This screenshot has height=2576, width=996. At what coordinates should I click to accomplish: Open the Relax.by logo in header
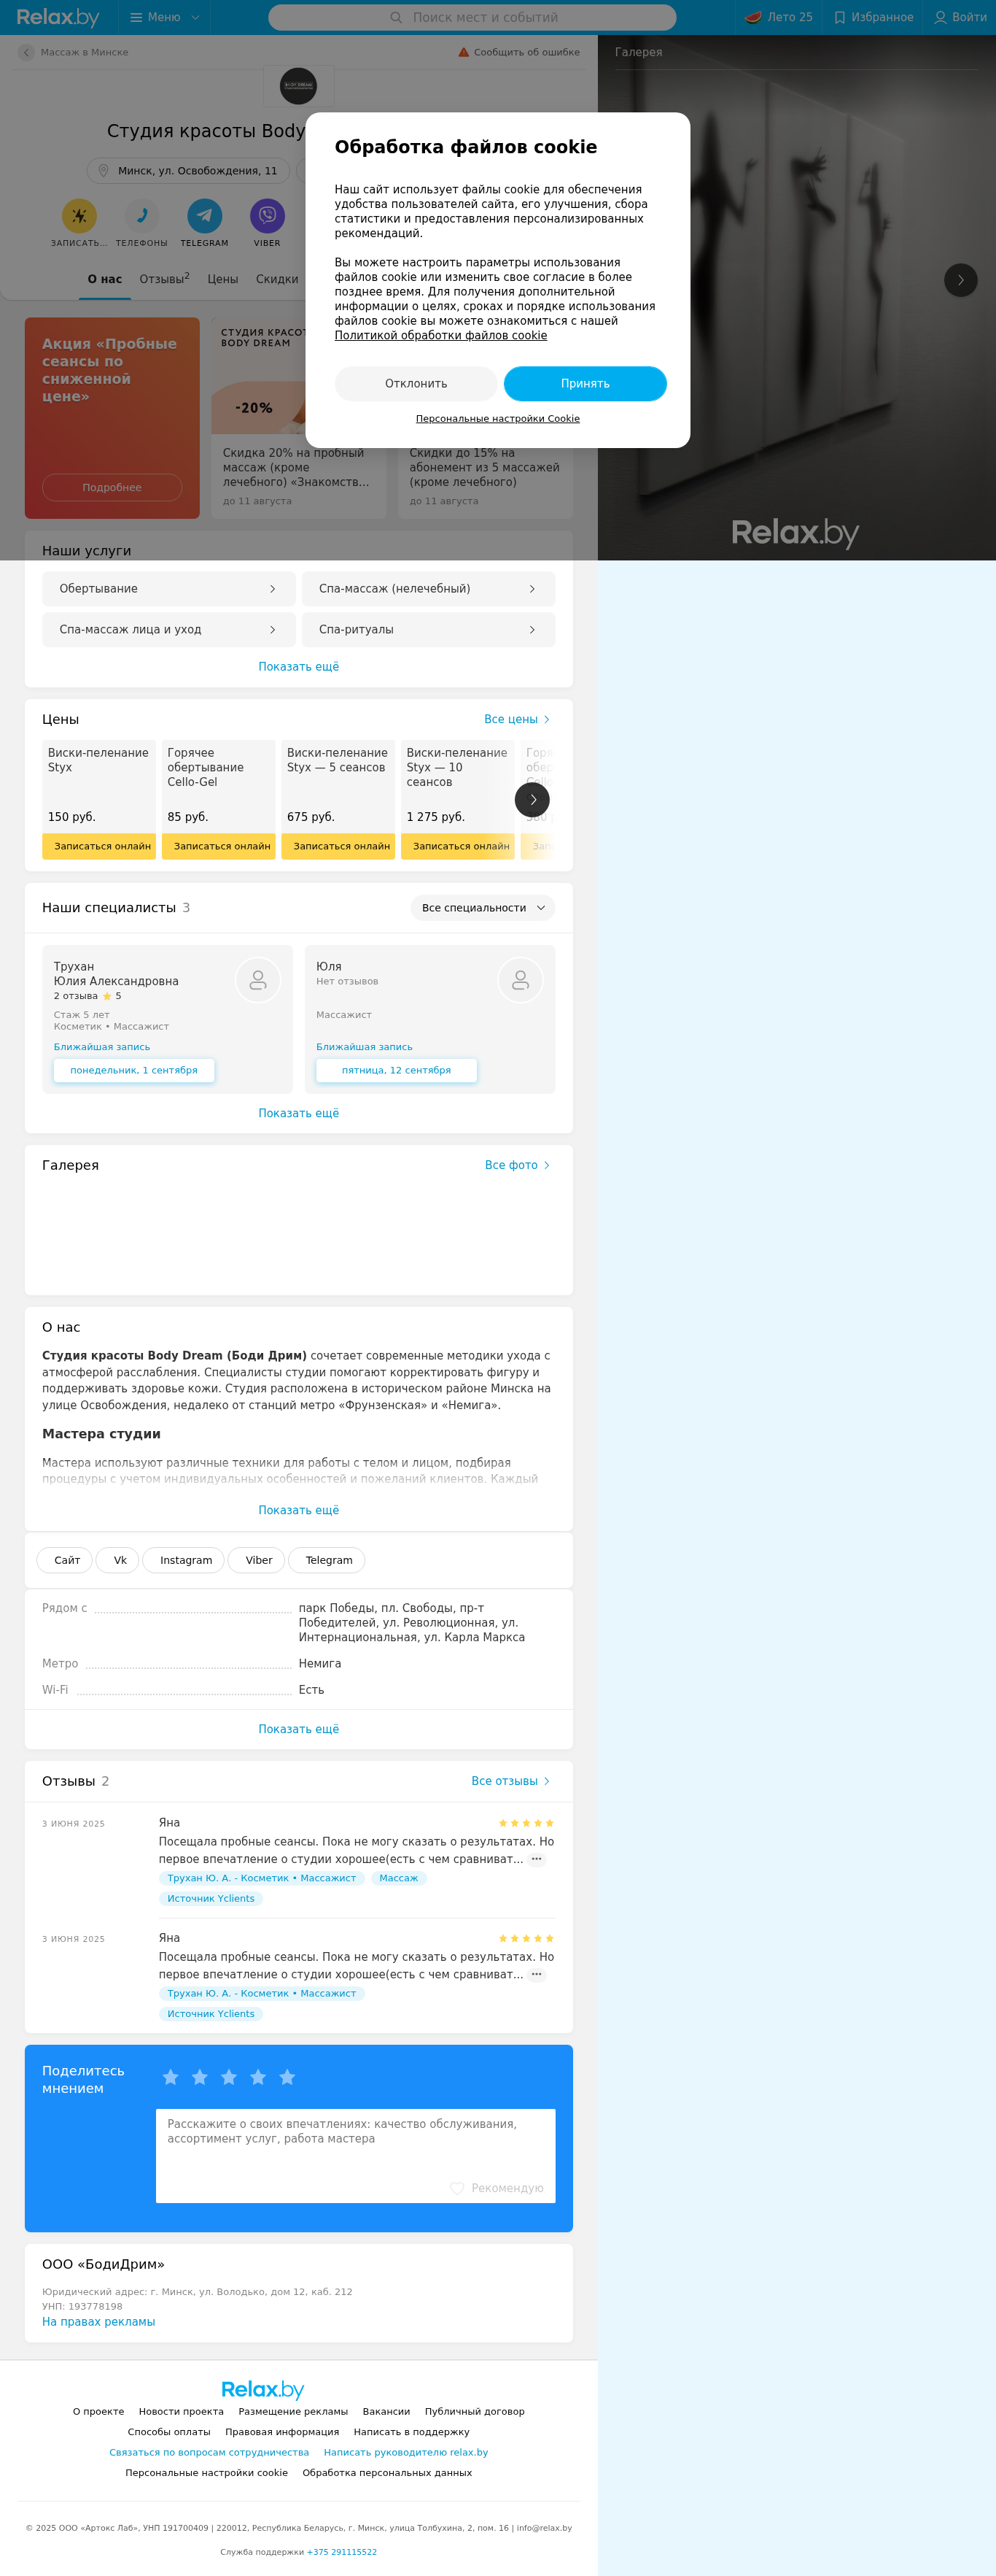tap(58, 17)
